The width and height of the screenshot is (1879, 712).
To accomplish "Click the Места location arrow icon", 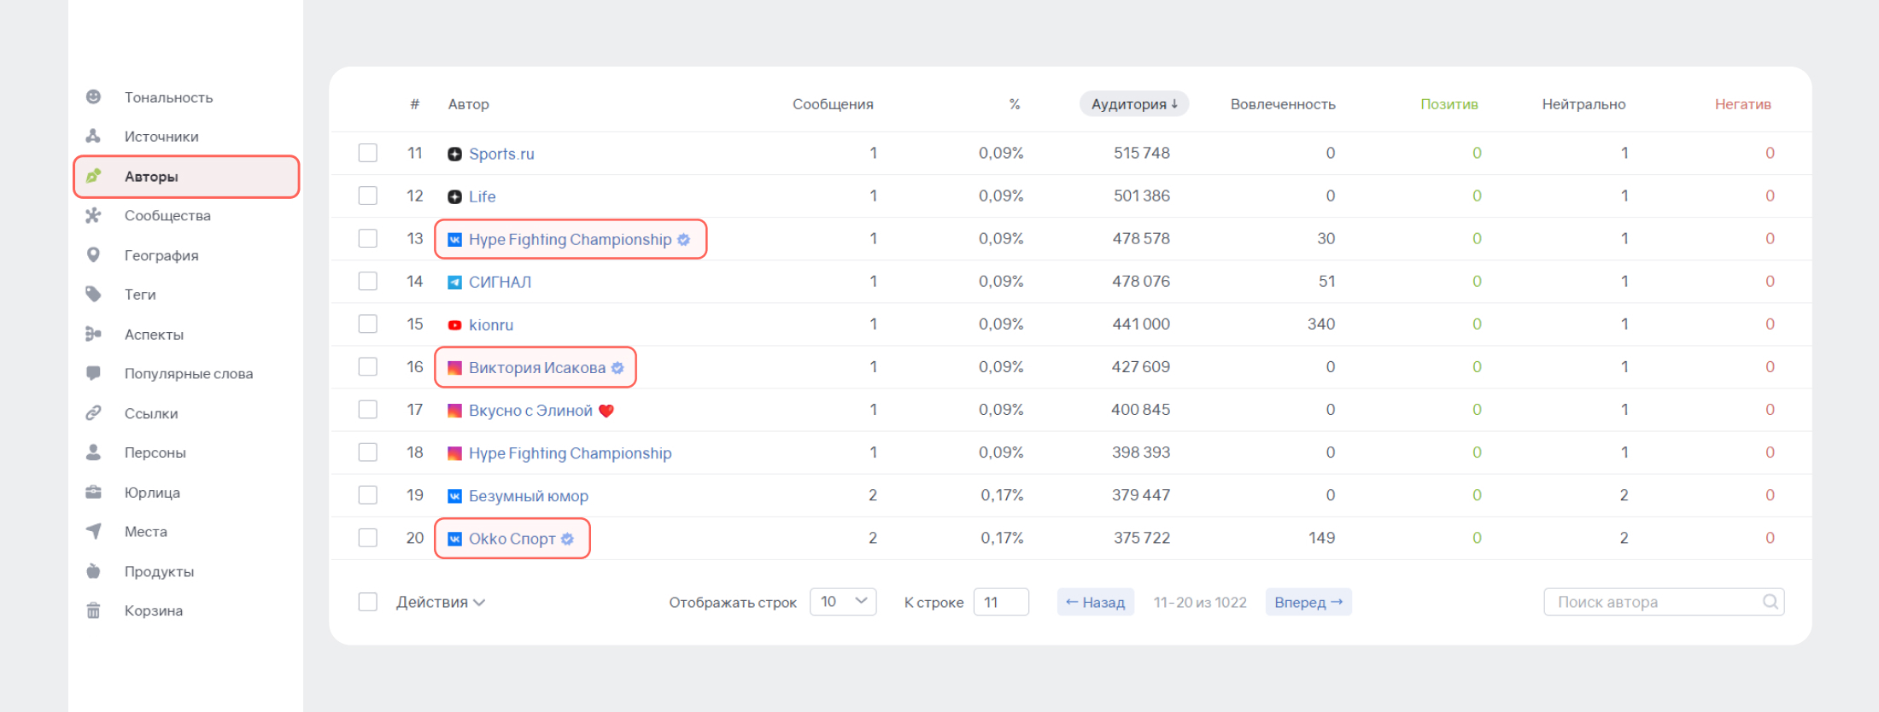I will click(94, 531).
